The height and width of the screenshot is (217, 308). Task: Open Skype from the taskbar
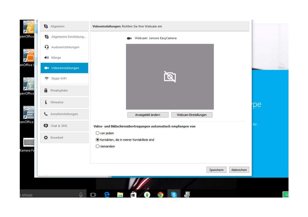(x=174, y=195)
